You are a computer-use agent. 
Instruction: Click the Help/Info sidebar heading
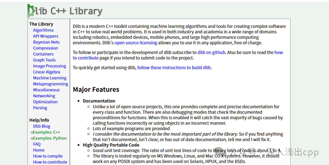(x=39, y=120)
